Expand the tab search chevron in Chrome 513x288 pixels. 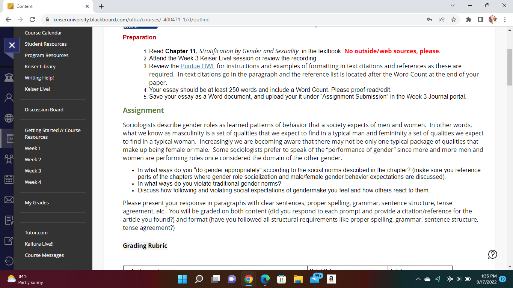452,6
